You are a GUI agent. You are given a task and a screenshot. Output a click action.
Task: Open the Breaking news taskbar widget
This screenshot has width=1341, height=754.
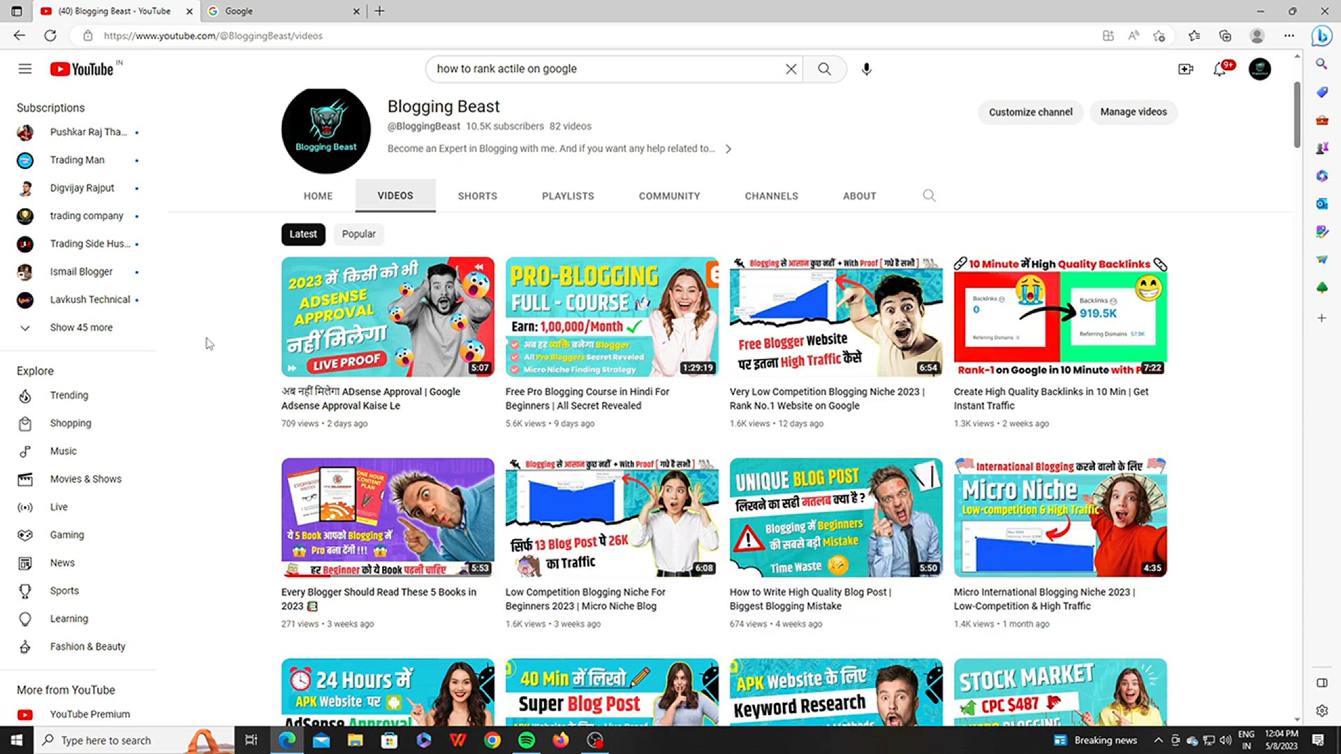1095,740
